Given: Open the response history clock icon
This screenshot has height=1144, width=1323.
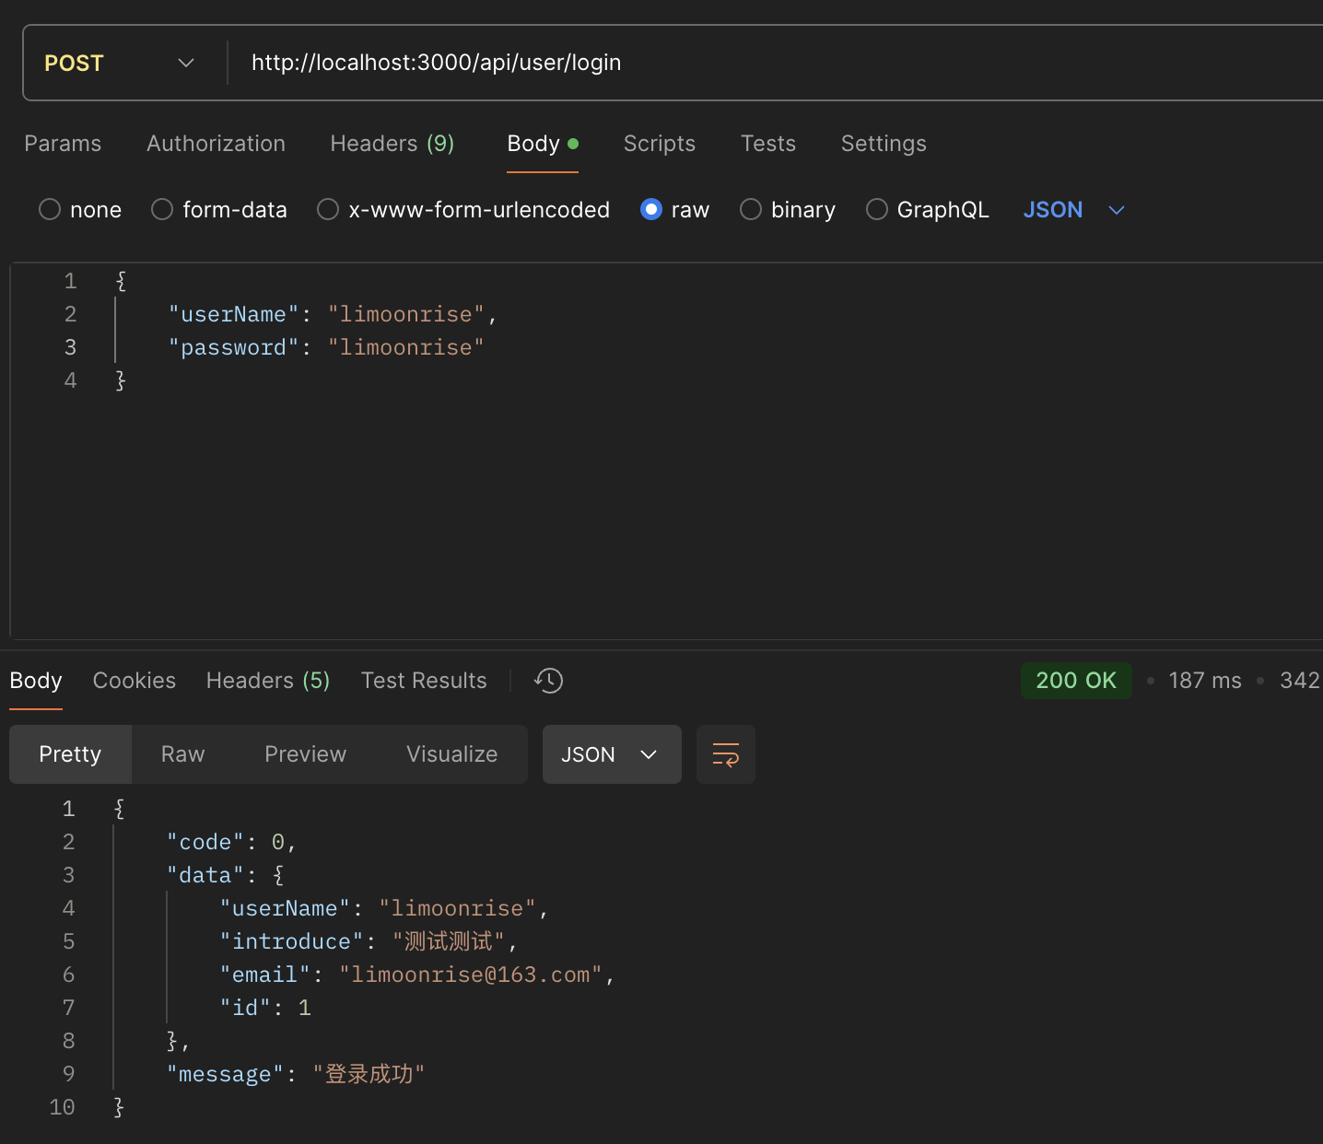Looking at the screenshot, I should click(x=548, y=681).
